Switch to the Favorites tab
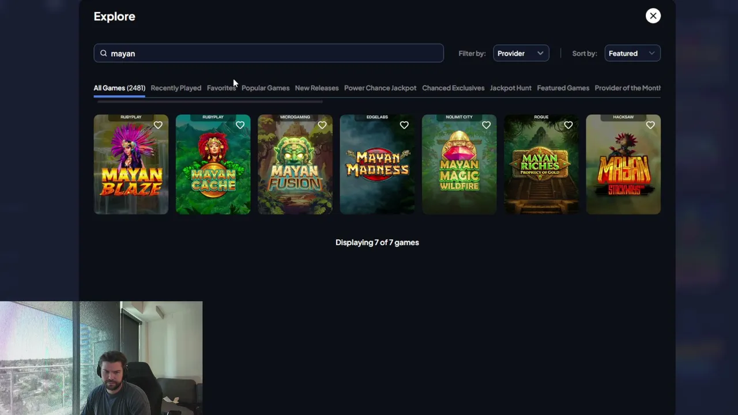This screenshot has width=738, height=415. point(221,88)
